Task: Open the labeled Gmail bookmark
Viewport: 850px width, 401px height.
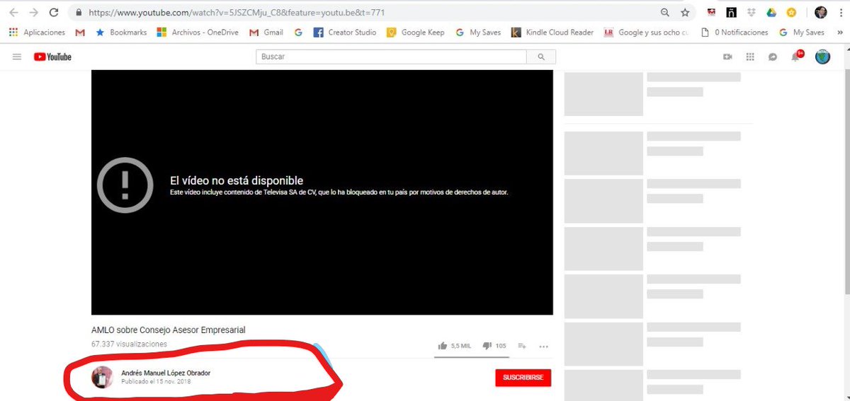Action: click(266, 32)
